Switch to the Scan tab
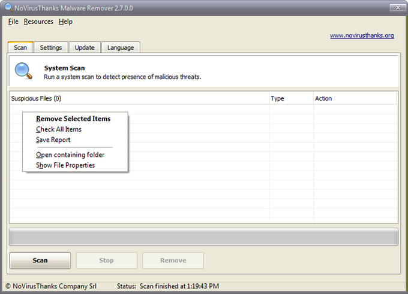 tap(20, 47)
